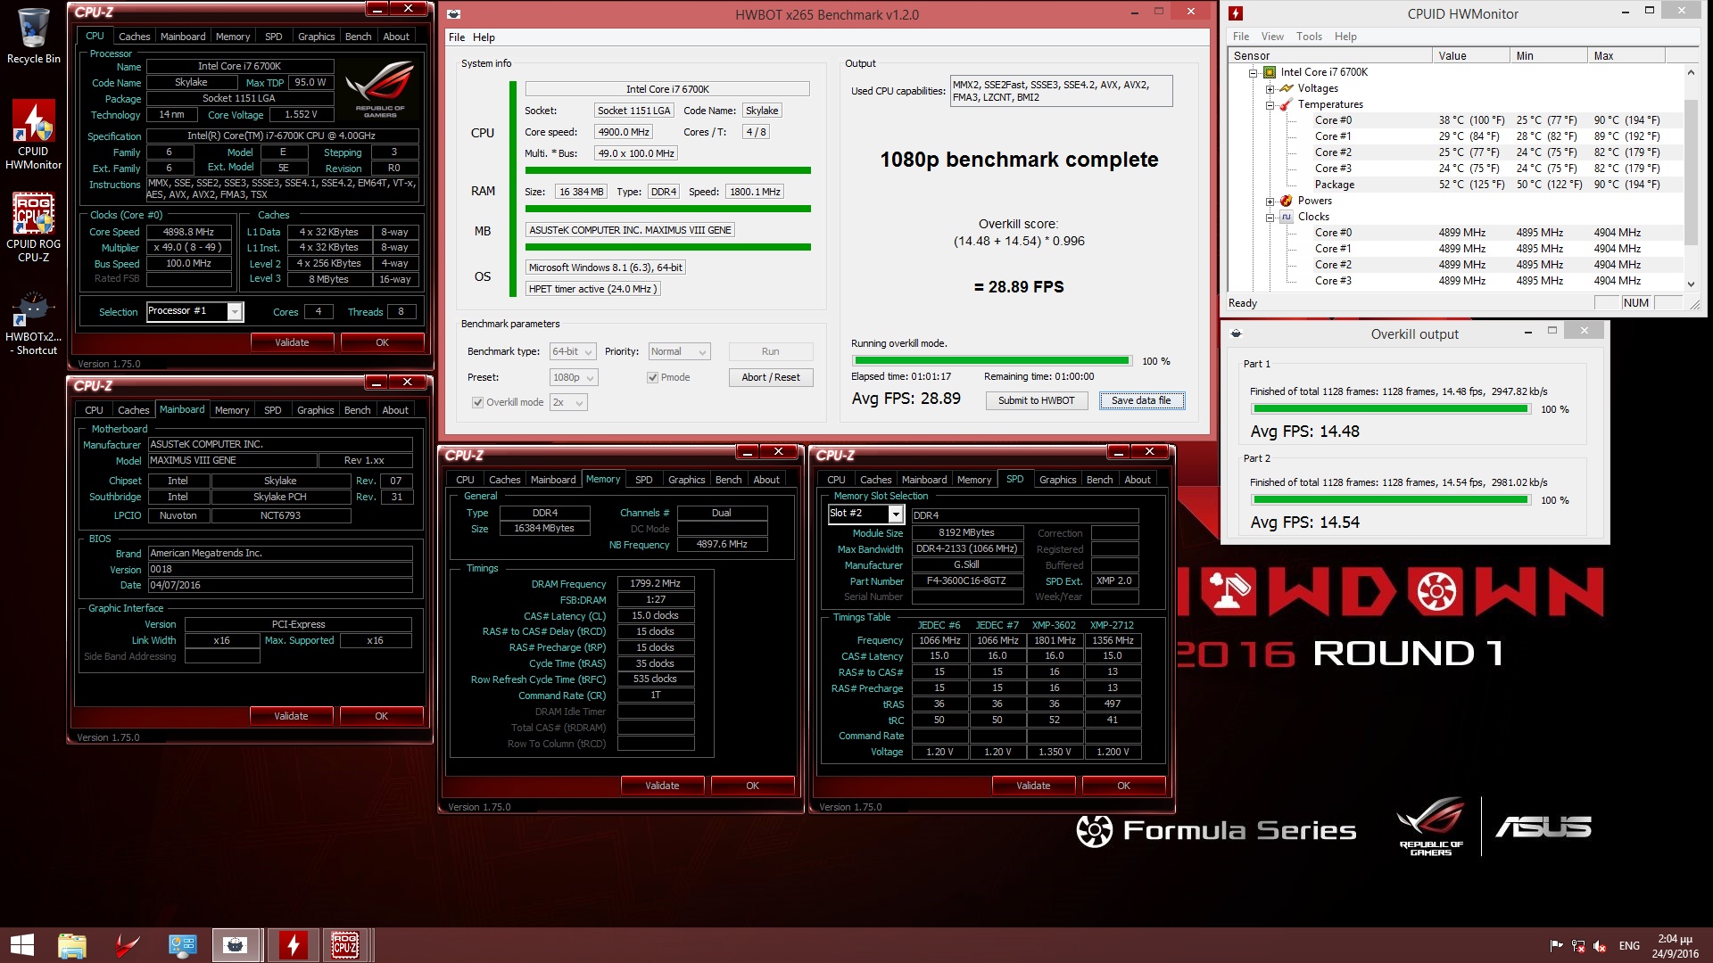Click the network tray icon

[x=1578, y=946]
